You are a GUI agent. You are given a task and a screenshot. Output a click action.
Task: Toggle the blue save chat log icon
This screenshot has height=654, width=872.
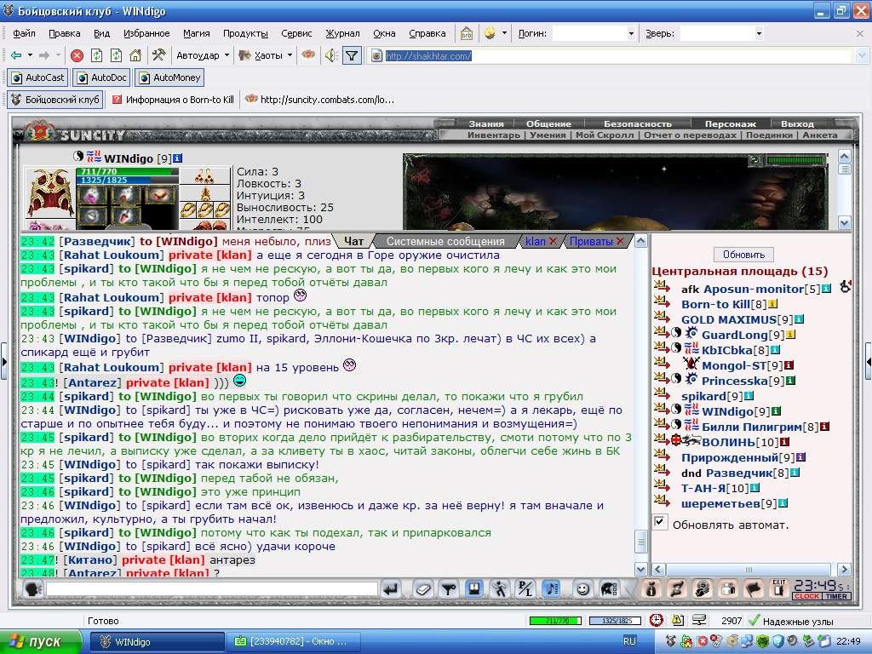pyautogui.click(x=473, y=589)
